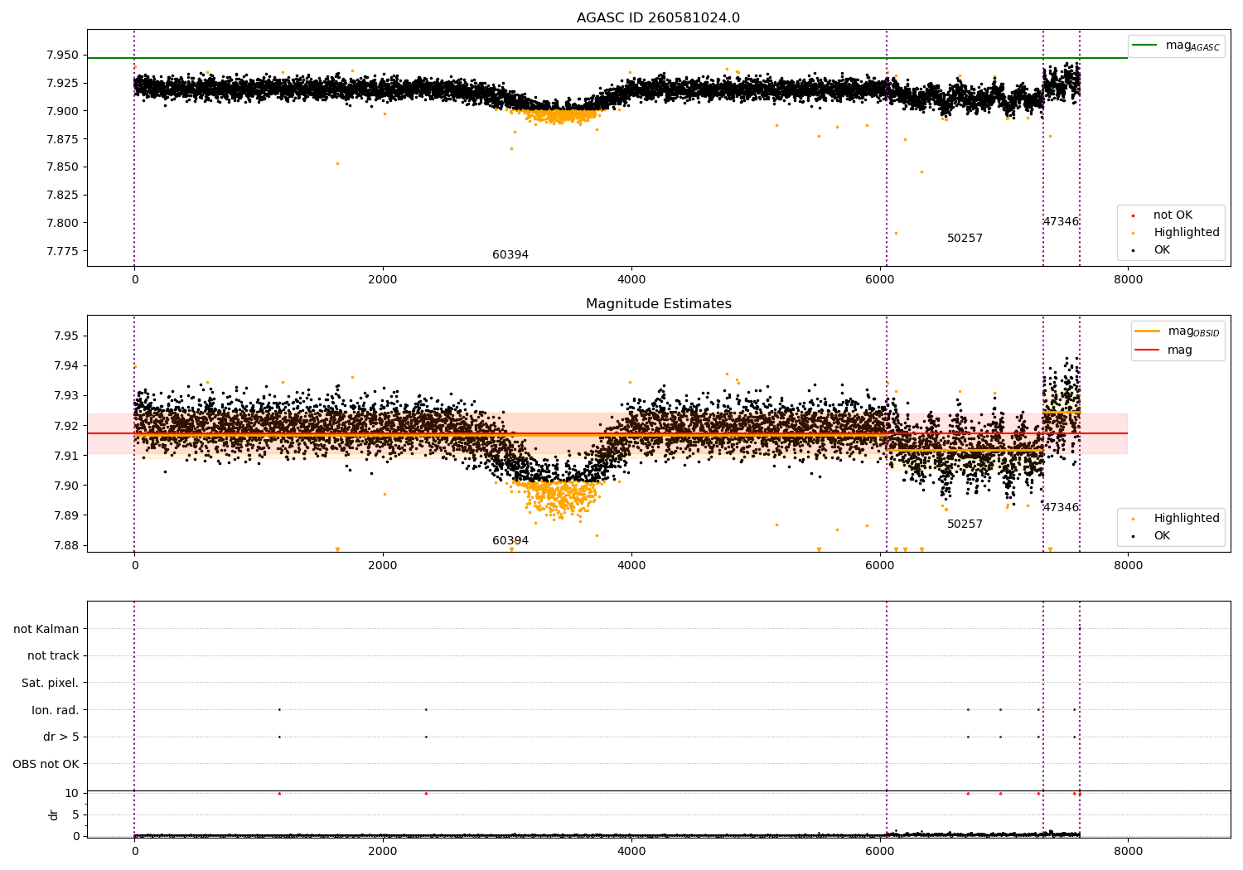This screenshot has width=1243, height=870.
Task: Click obsid label 50257 in AGASC ID plot
Action: tap(965, 239)
